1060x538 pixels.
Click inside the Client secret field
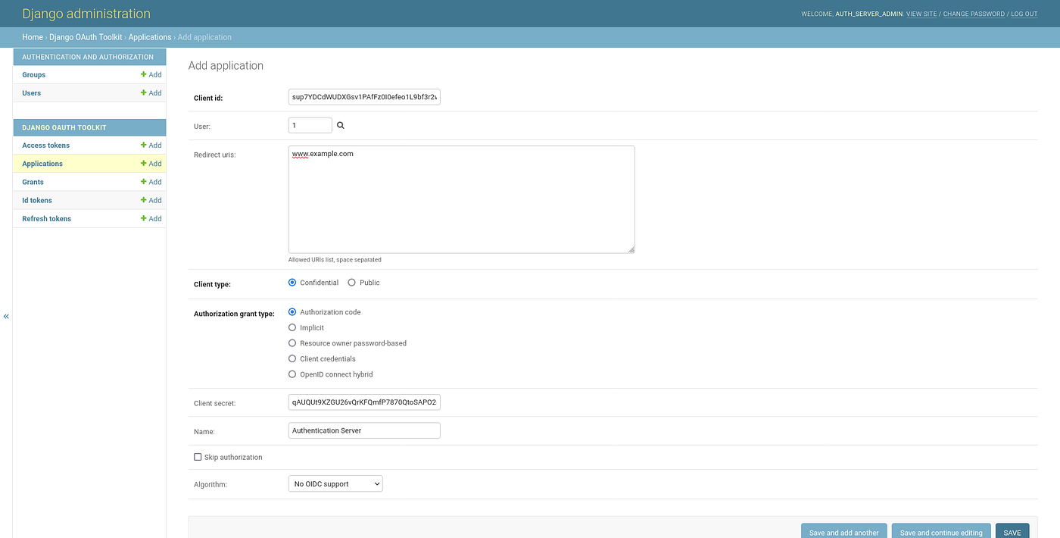(363, 402)
